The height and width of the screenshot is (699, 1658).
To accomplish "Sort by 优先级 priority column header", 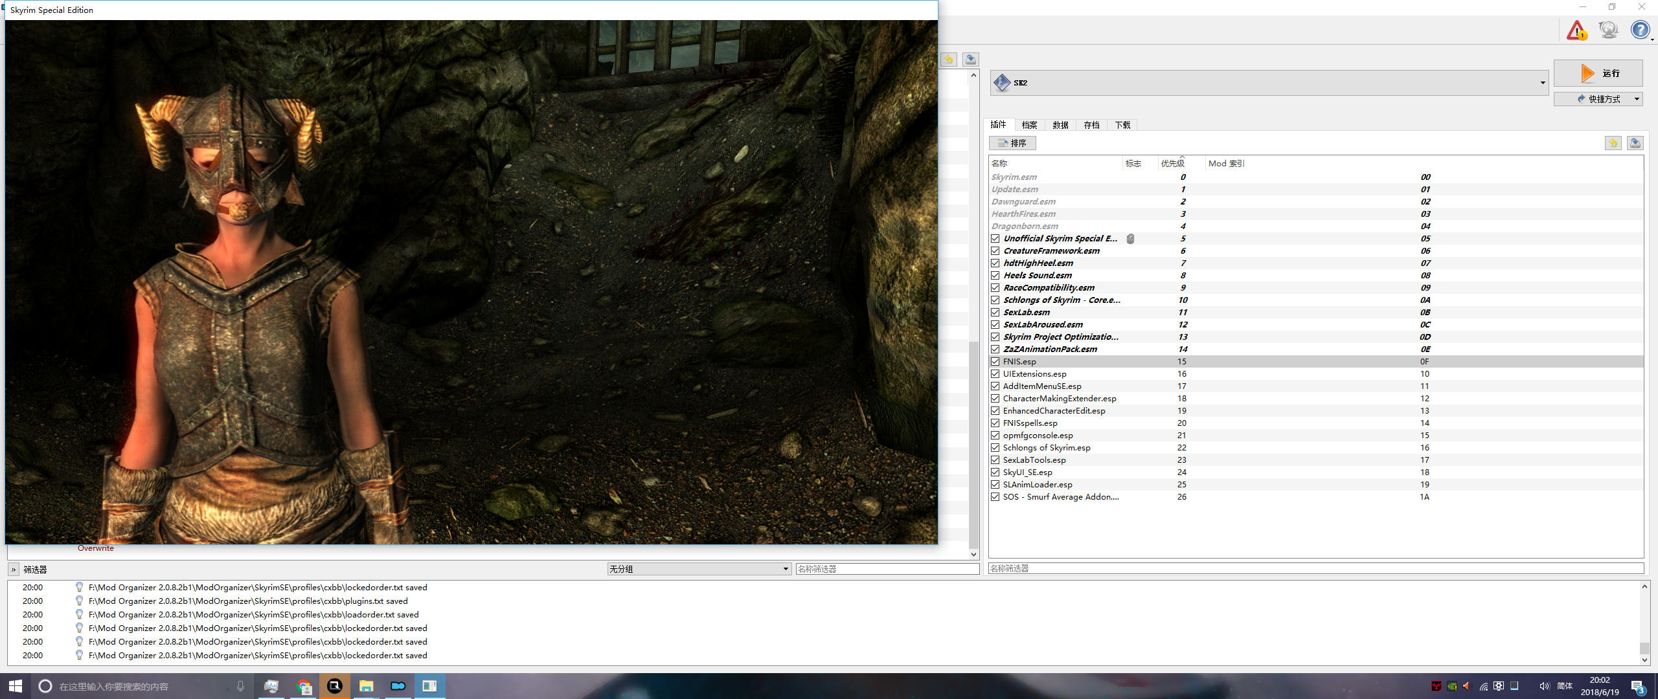I will tap(1181, 164).
